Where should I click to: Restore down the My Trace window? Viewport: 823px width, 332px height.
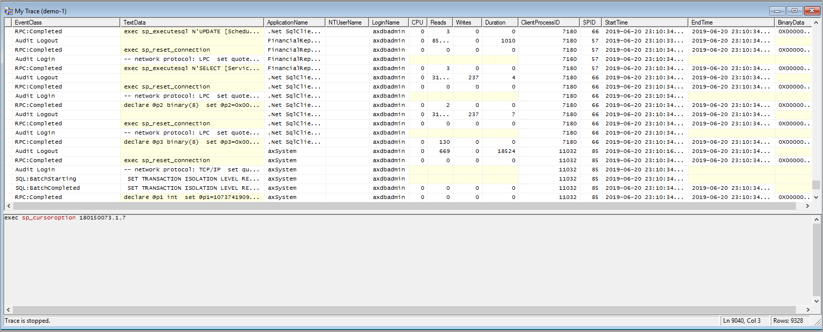click(x=794, y=11)
